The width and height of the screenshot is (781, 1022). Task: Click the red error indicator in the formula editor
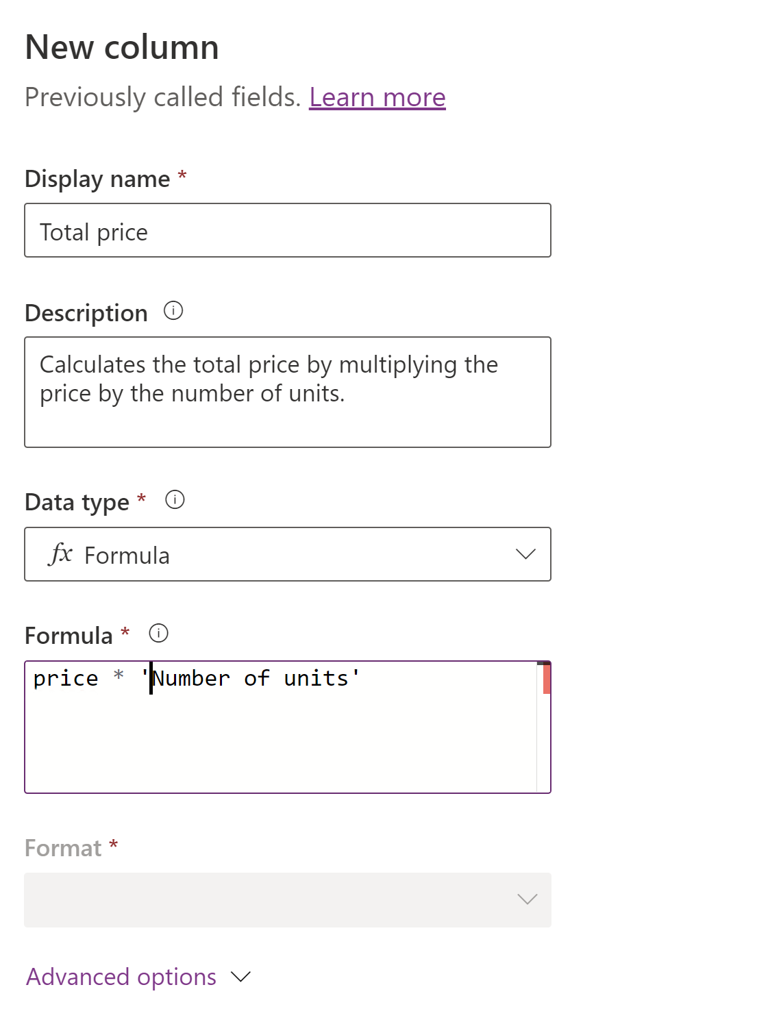[x=545, y=678]
